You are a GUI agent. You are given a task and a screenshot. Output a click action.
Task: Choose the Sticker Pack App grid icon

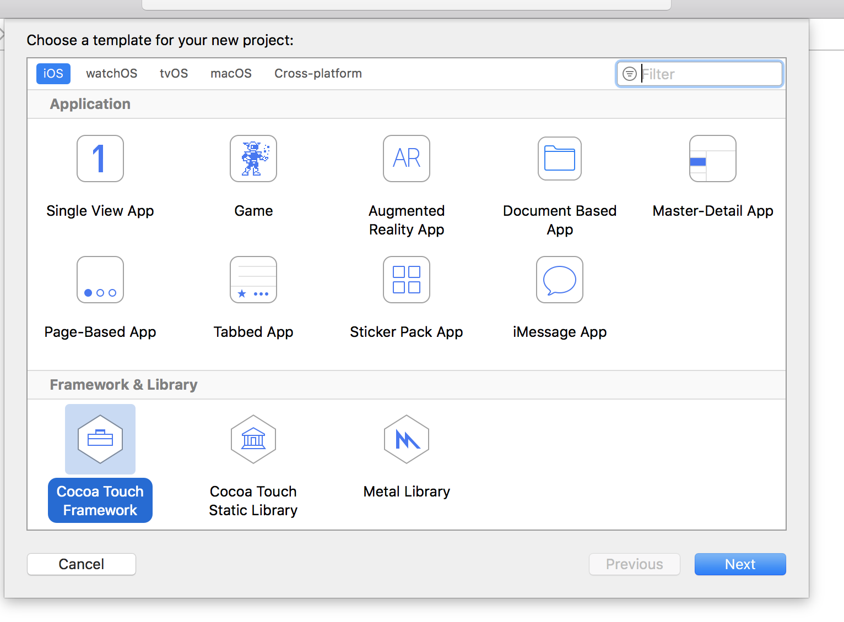coord(407,280)
